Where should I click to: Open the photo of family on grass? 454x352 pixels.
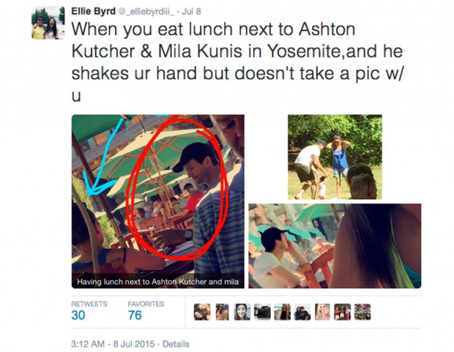[335, 157]
